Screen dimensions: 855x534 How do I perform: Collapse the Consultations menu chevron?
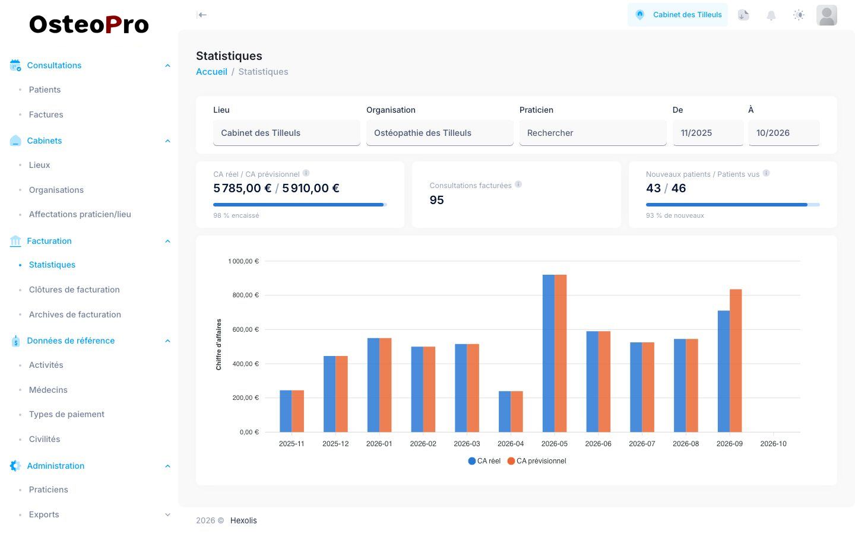coord(167,65)
